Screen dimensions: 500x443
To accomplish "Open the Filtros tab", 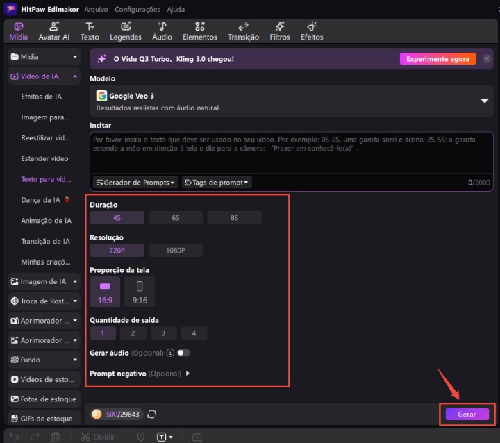I will coord(280,31).
